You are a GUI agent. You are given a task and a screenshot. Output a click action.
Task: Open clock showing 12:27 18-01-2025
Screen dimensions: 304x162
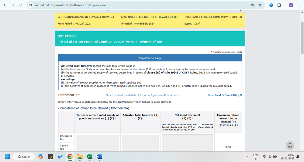click(287, 157)
